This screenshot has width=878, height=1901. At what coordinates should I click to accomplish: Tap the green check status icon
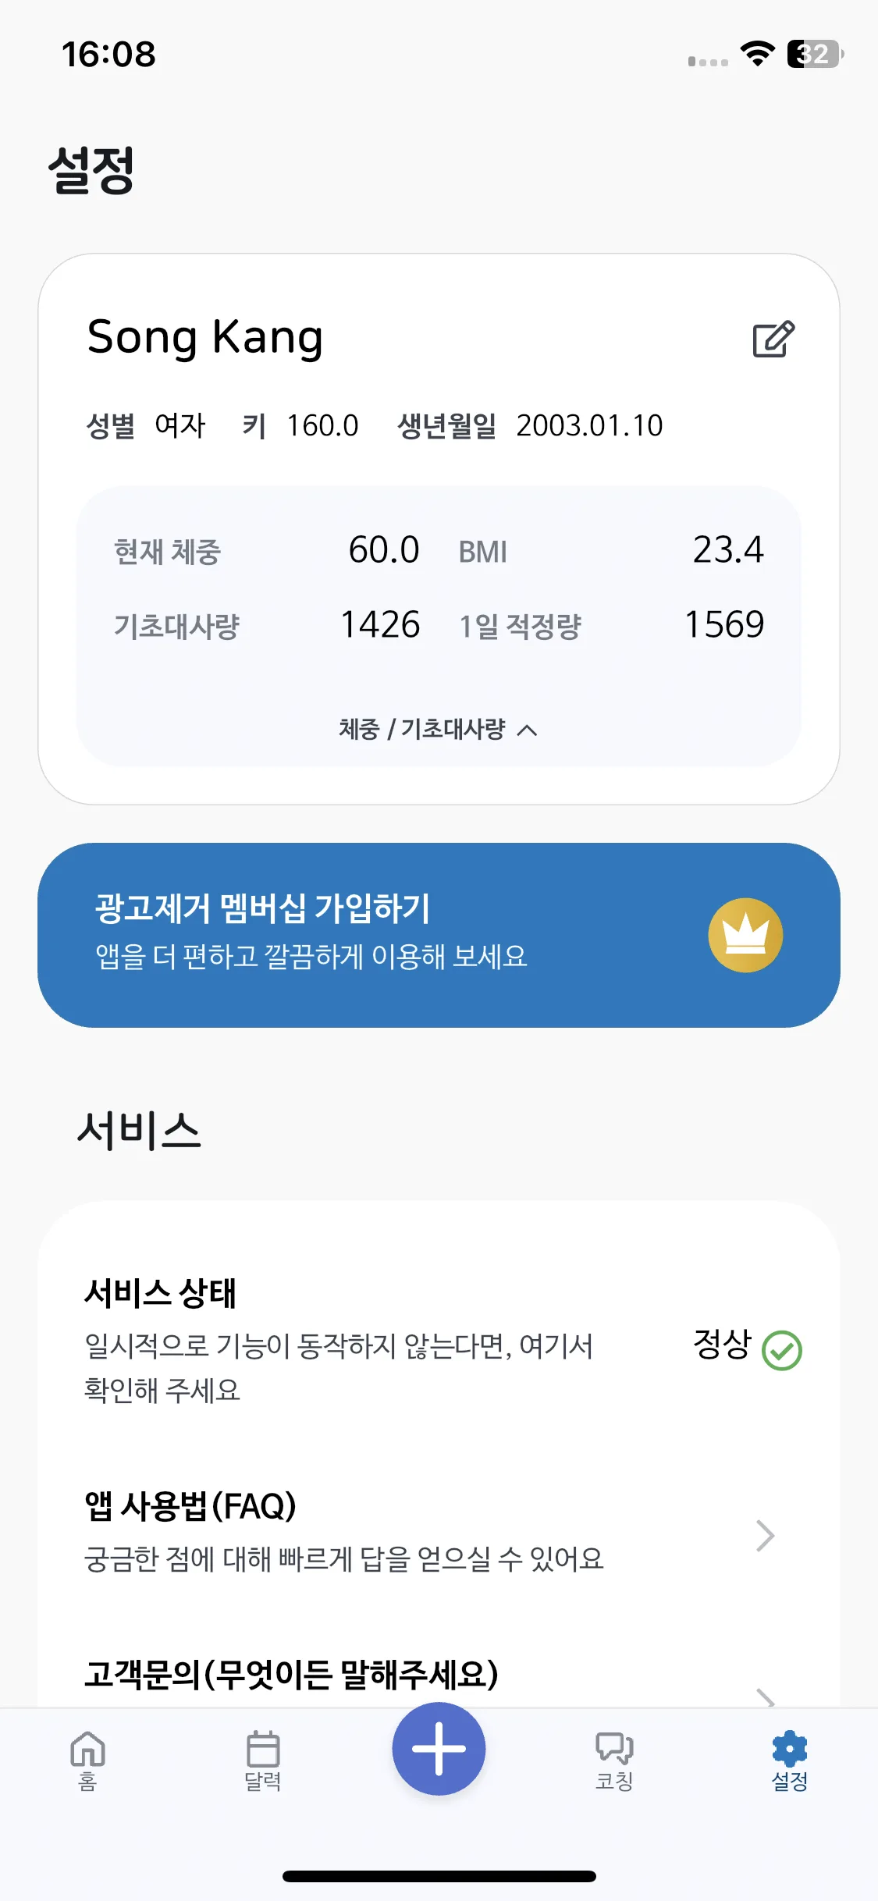click(x=781, y=1350)
